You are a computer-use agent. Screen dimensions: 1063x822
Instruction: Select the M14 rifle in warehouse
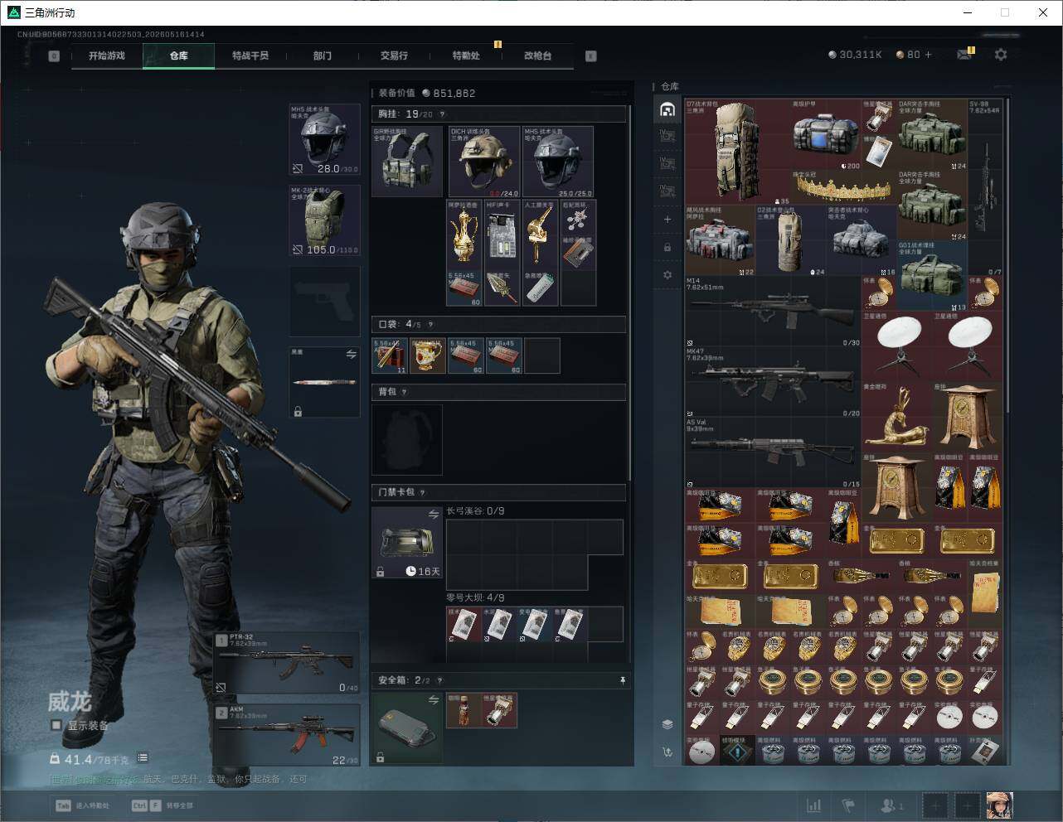[773, 312]
